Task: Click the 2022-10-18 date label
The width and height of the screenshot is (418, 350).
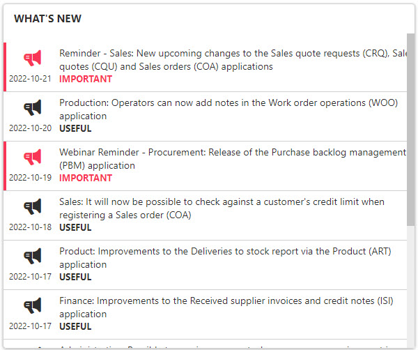Action: coord(30,227)
